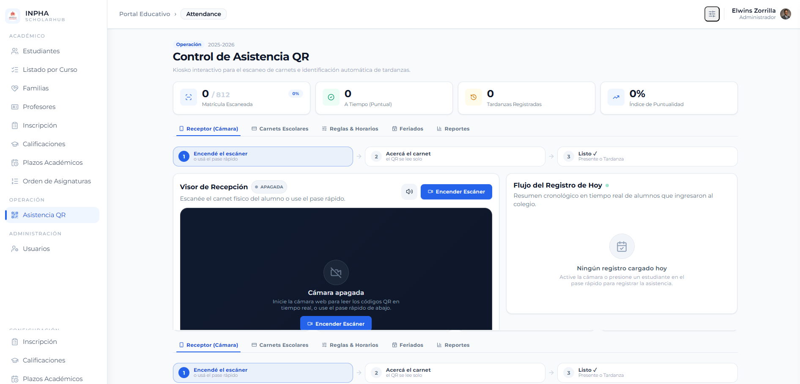Image resolution: width=800 pixels, height=384 pixels.
Task: Click the Ningún registro cargado hoy message
Action: pos(622,268)
